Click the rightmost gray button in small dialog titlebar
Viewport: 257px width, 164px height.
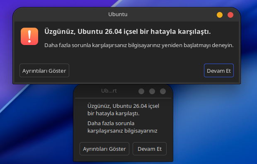[163, 91]
